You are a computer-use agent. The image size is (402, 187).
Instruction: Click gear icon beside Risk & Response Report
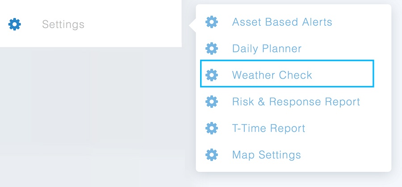pyautogui.click(x=212, y=102)
